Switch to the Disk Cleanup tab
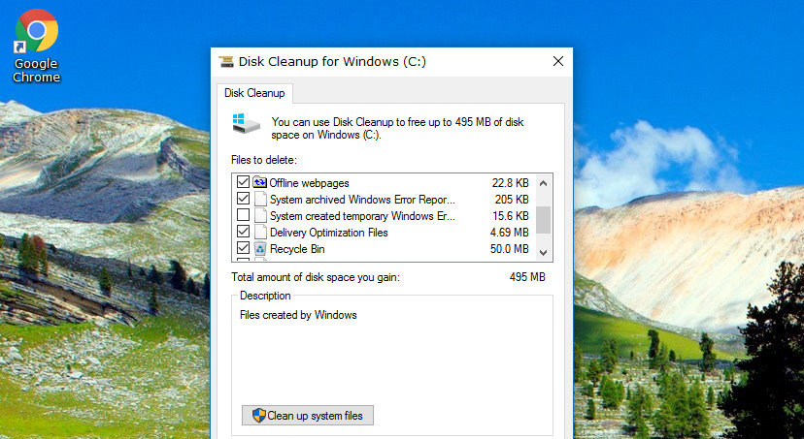The height and width of the screenshot is (439, 804). tap(254, 93)
